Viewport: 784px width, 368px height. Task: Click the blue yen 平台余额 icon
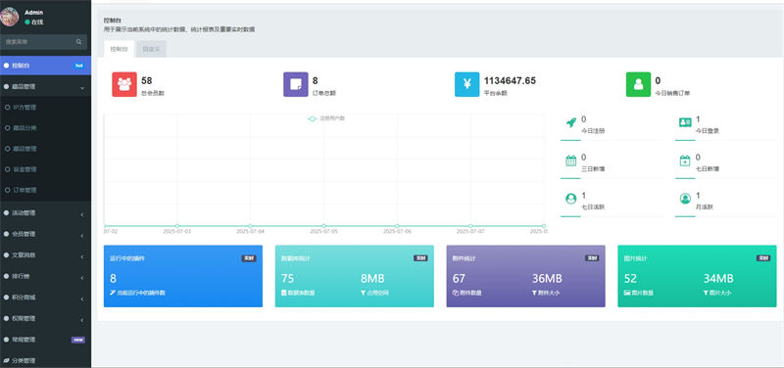[467, 84]
